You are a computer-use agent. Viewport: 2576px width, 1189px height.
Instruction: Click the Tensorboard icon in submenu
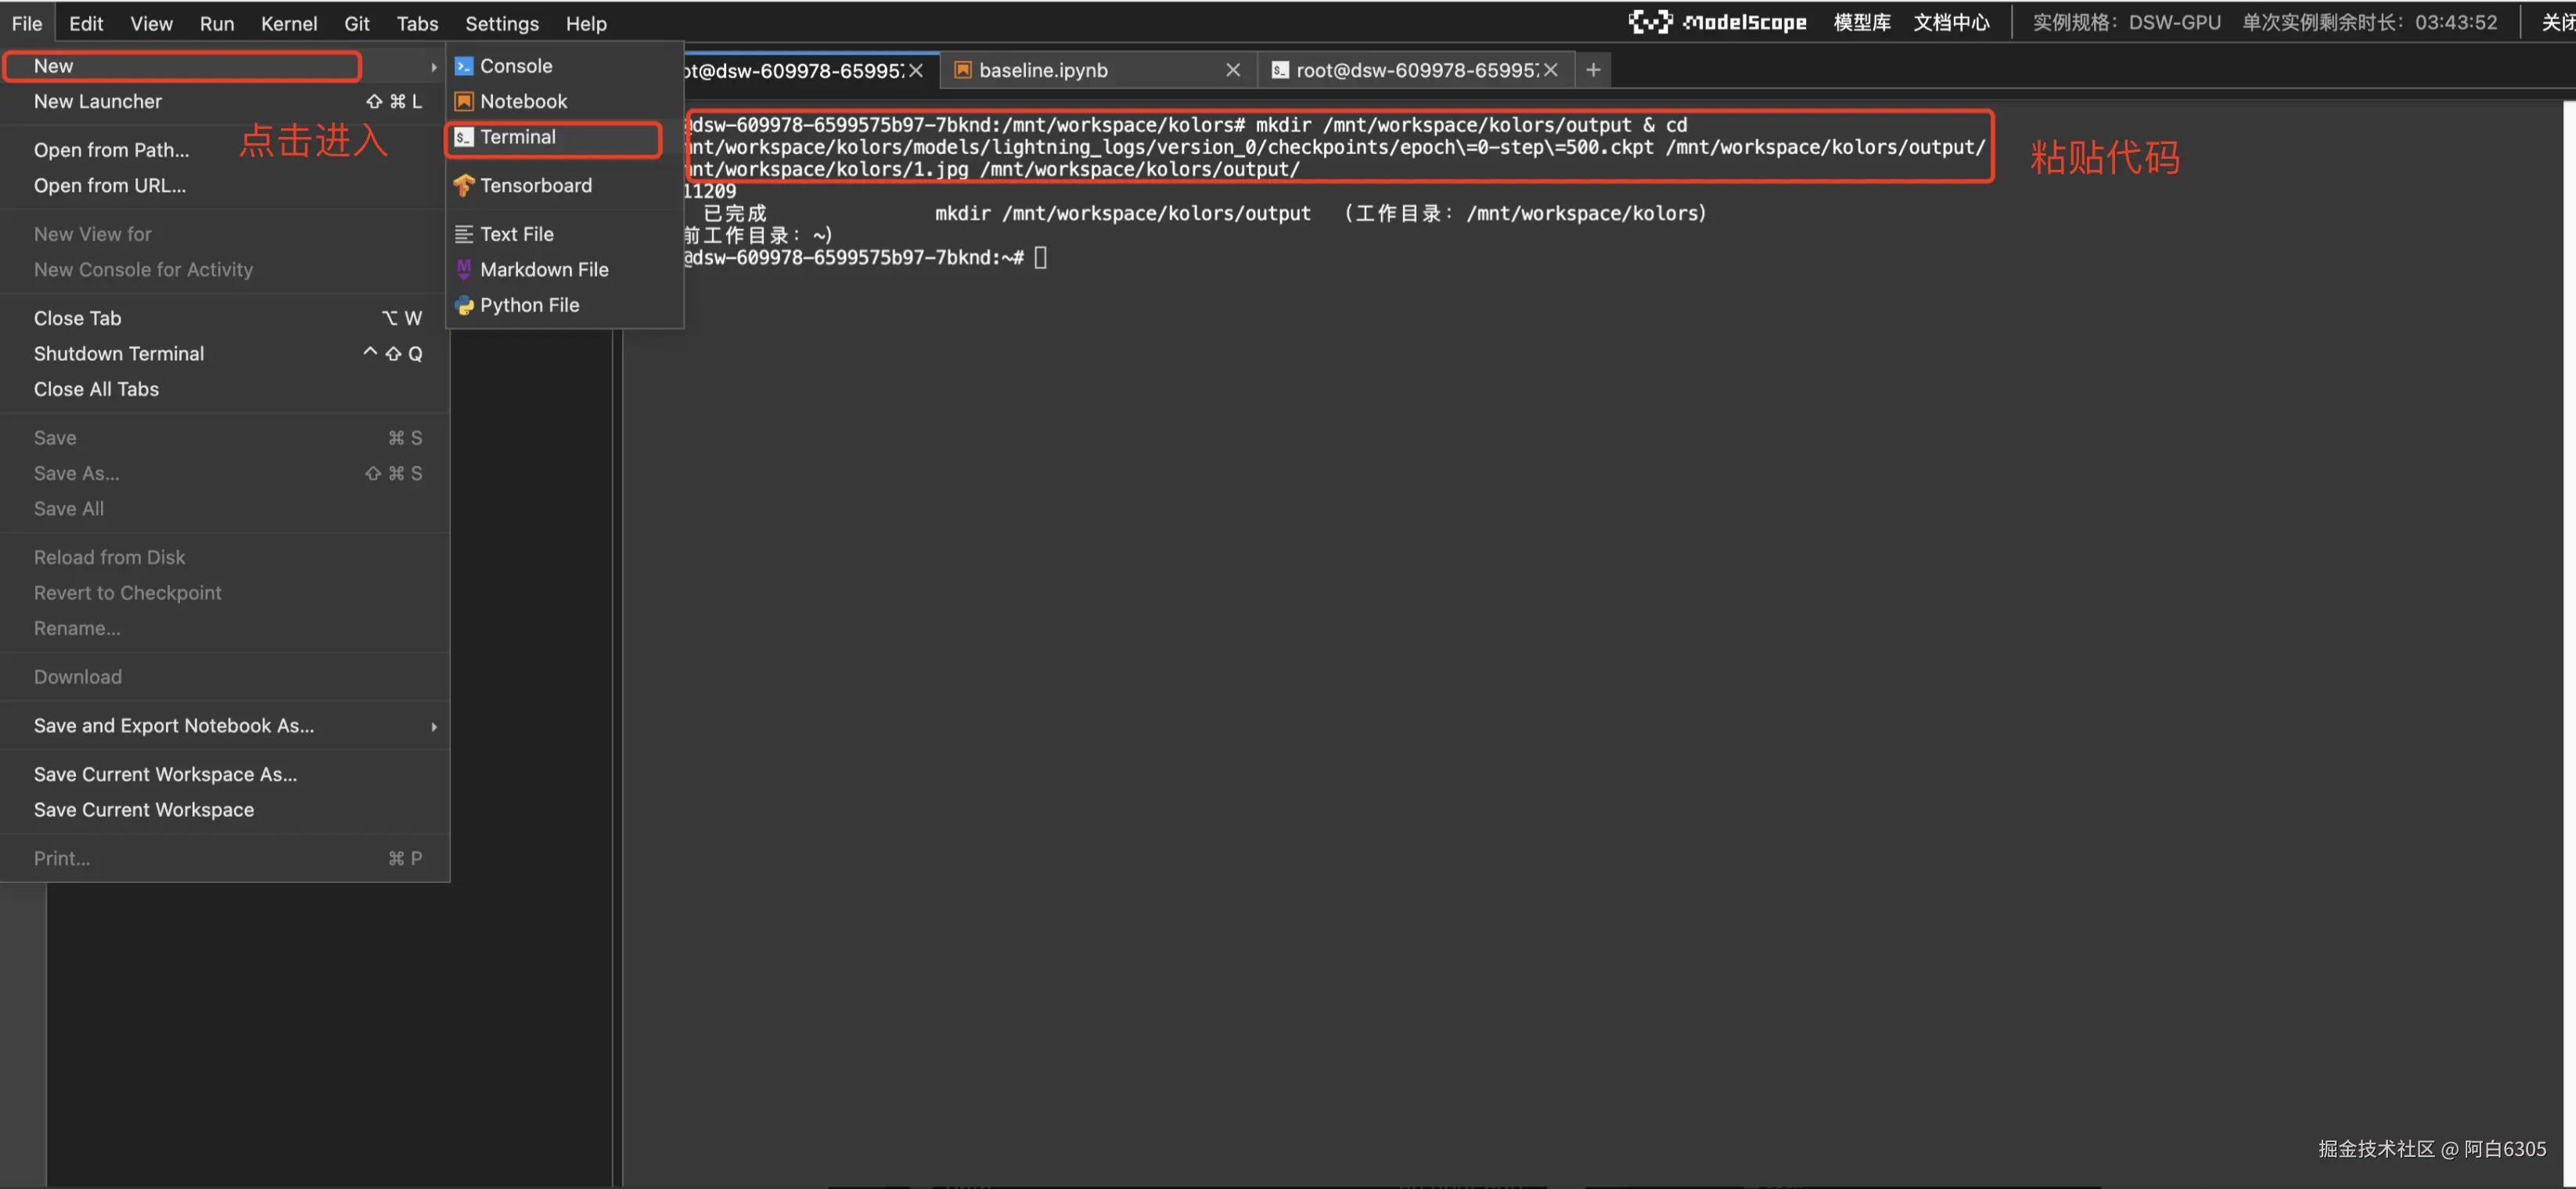point(463,185)
